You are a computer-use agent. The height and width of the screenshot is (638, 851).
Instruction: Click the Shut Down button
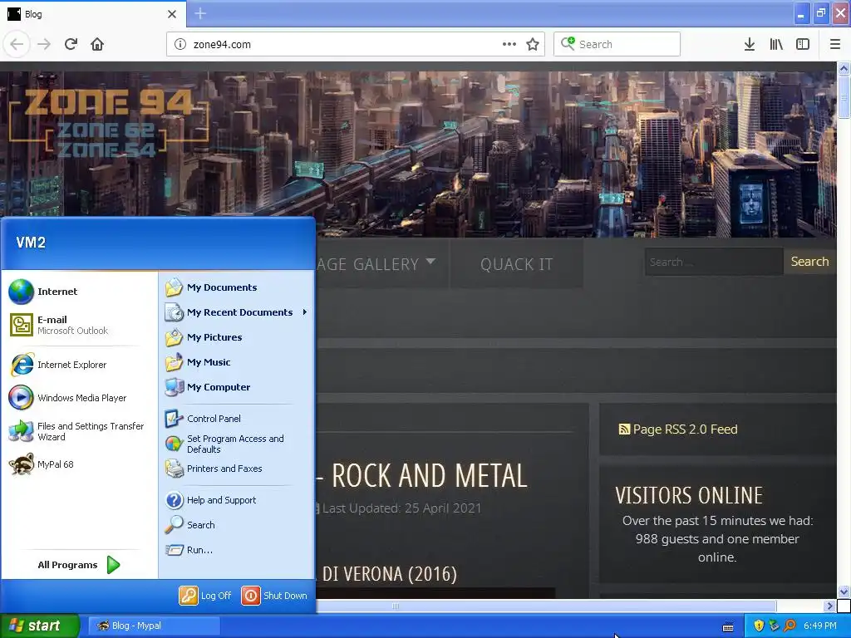[x=274, y=596]
